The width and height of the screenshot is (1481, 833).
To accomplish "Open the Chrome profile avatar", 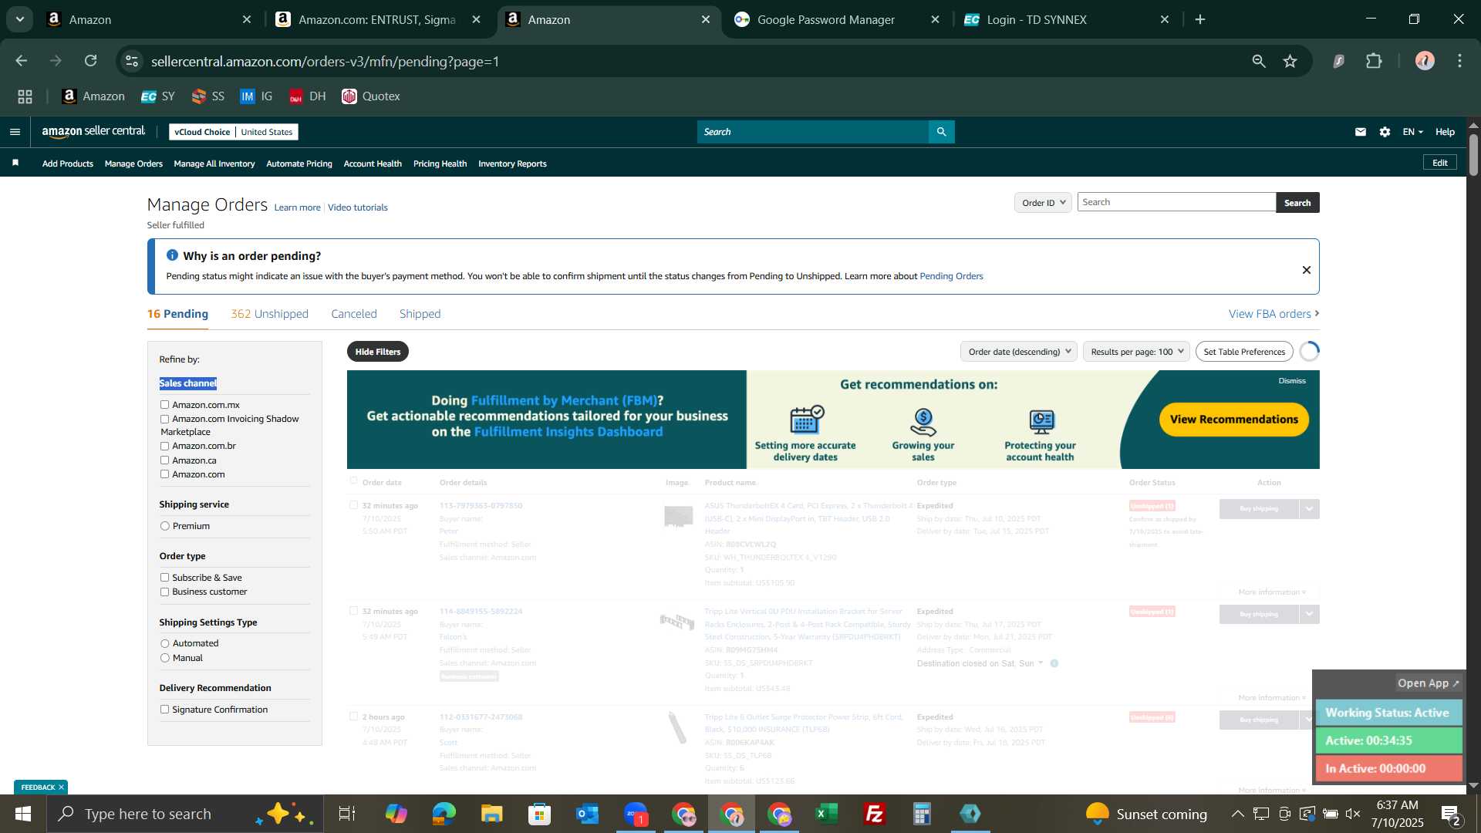I will pos(1425,61).
